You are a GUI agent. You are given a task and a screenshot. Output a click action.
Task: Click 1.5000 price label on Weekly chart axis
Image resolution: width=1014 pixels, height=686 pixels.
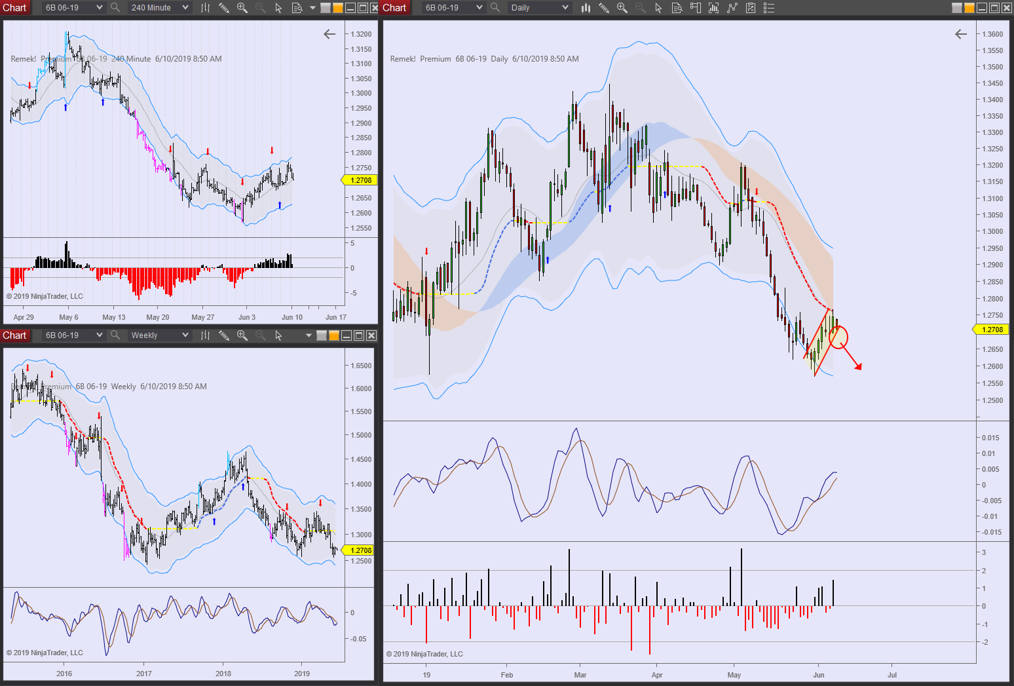click(x=362, y=435)
